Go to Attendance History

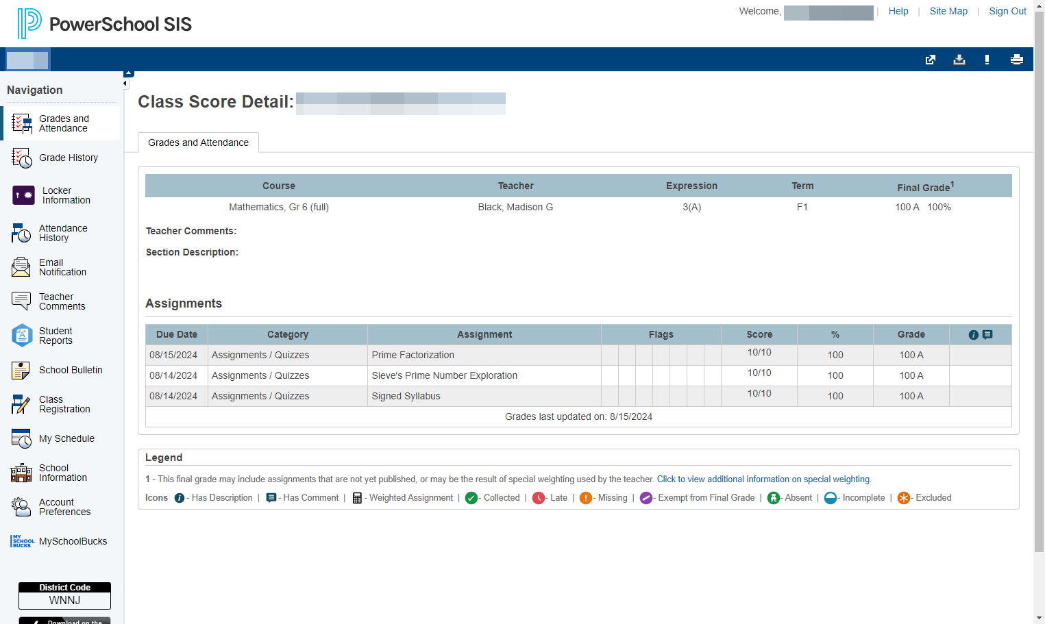(x=63, y=233)
